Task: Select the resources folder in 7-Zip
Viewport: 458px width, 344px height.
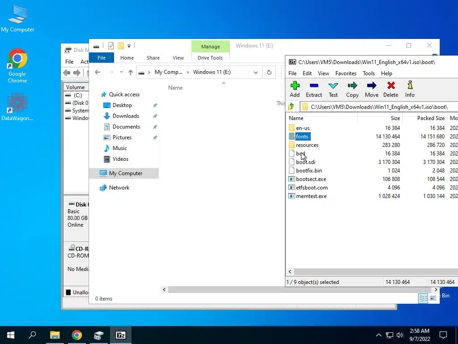Action: tap(307, 145)
